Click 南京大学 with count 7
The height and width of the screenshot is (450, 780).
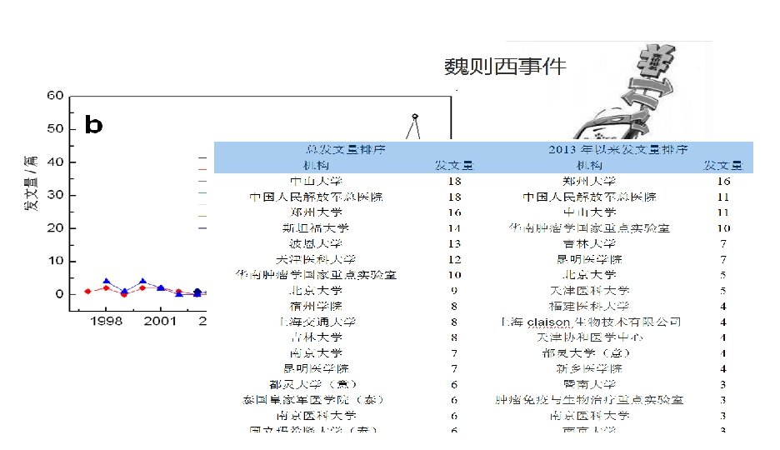click(317, 353)
